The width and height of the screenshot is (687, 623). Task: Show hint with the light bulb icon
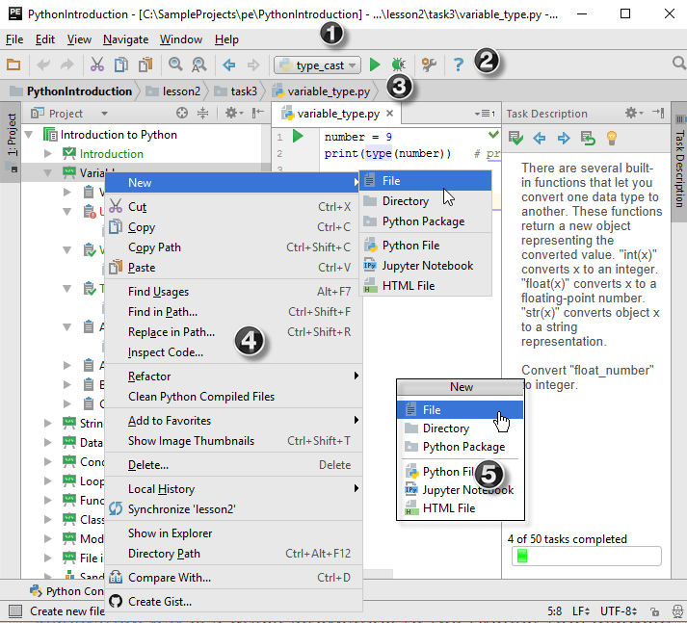(612, 139)
